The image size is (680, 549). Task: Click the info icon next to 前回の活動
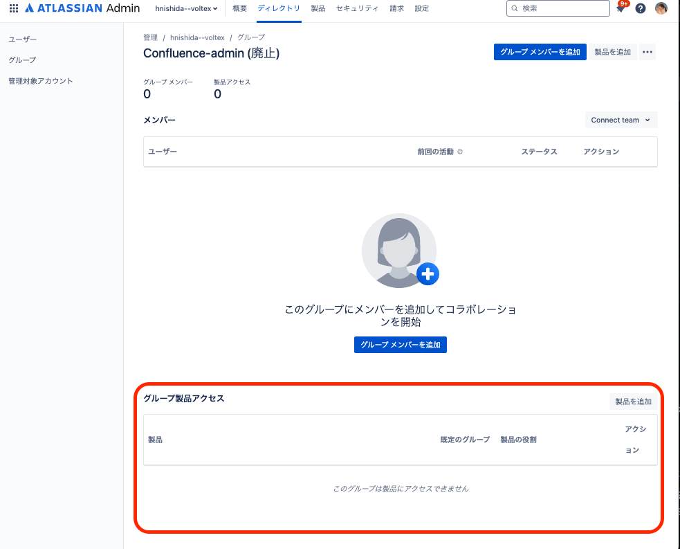460,152
